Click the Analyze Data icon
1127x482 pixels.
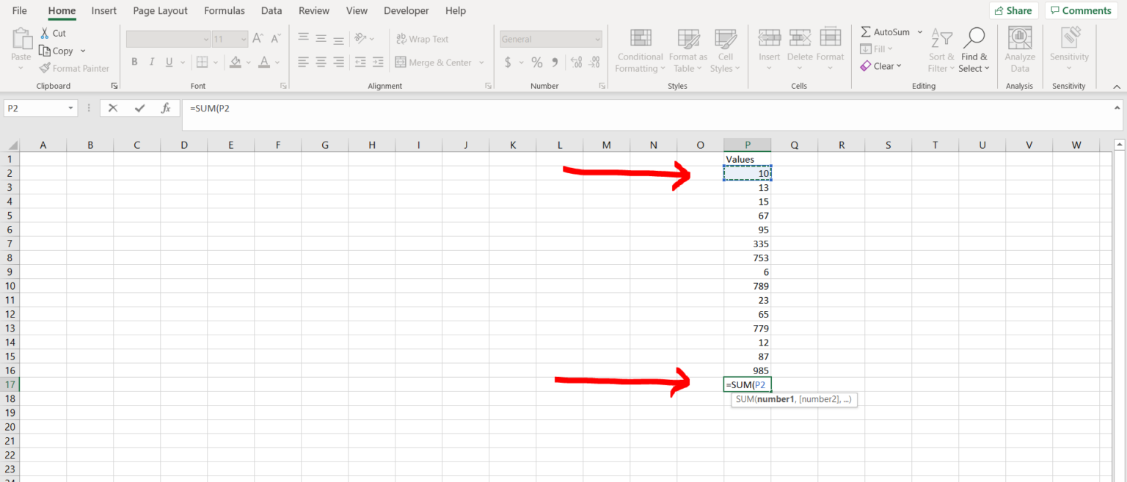pyautogui.click(x=1019, y=38)
